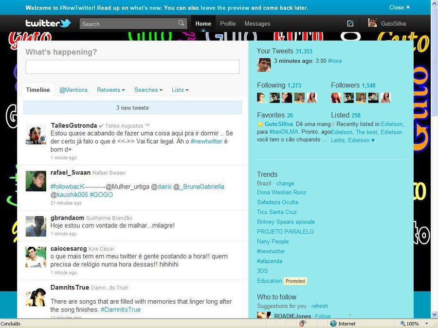438x328 pixels.
Task: Open the Britney Spears episode trend
Action: click(x=286, y=222)
